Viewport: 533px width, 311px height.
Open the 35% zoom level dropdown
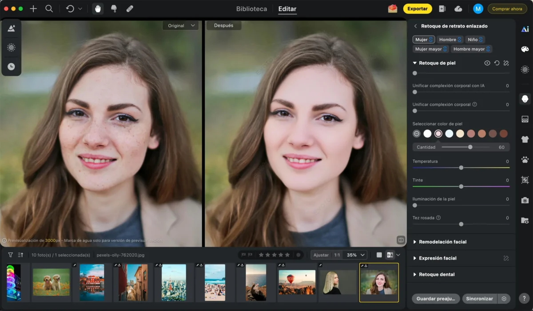tap(357, 255)
